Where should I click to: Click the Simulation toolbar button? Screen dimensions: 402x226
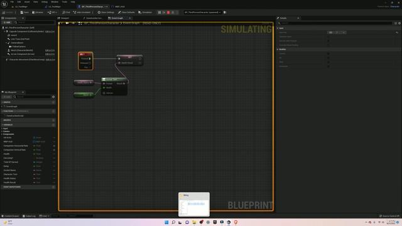coord(145,13)
